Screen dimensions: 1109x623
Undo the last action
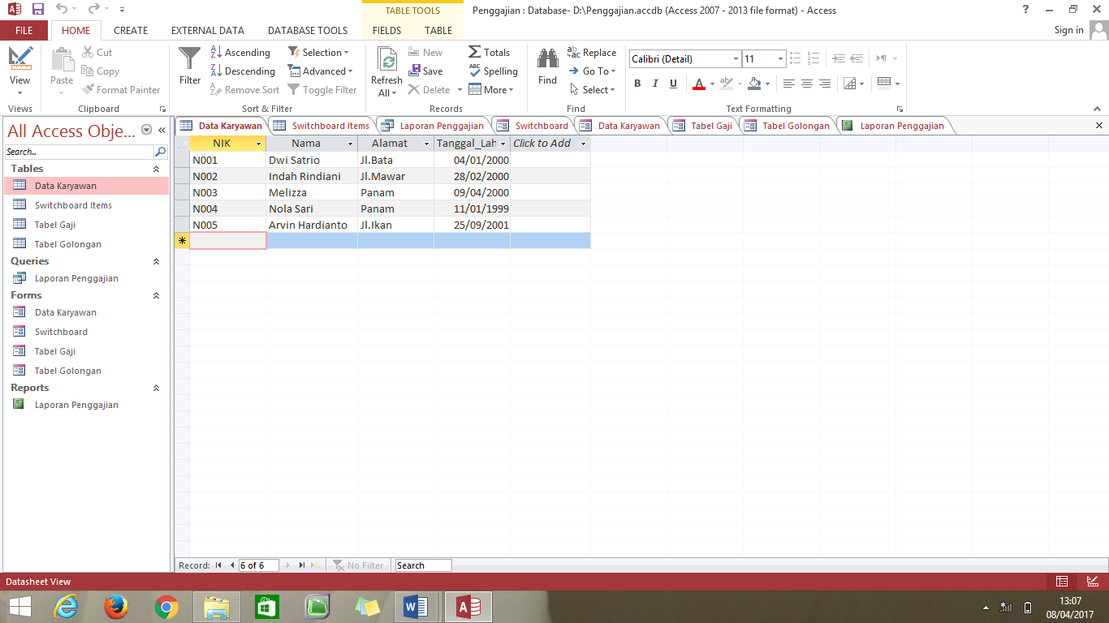click(x=62, y=10)
